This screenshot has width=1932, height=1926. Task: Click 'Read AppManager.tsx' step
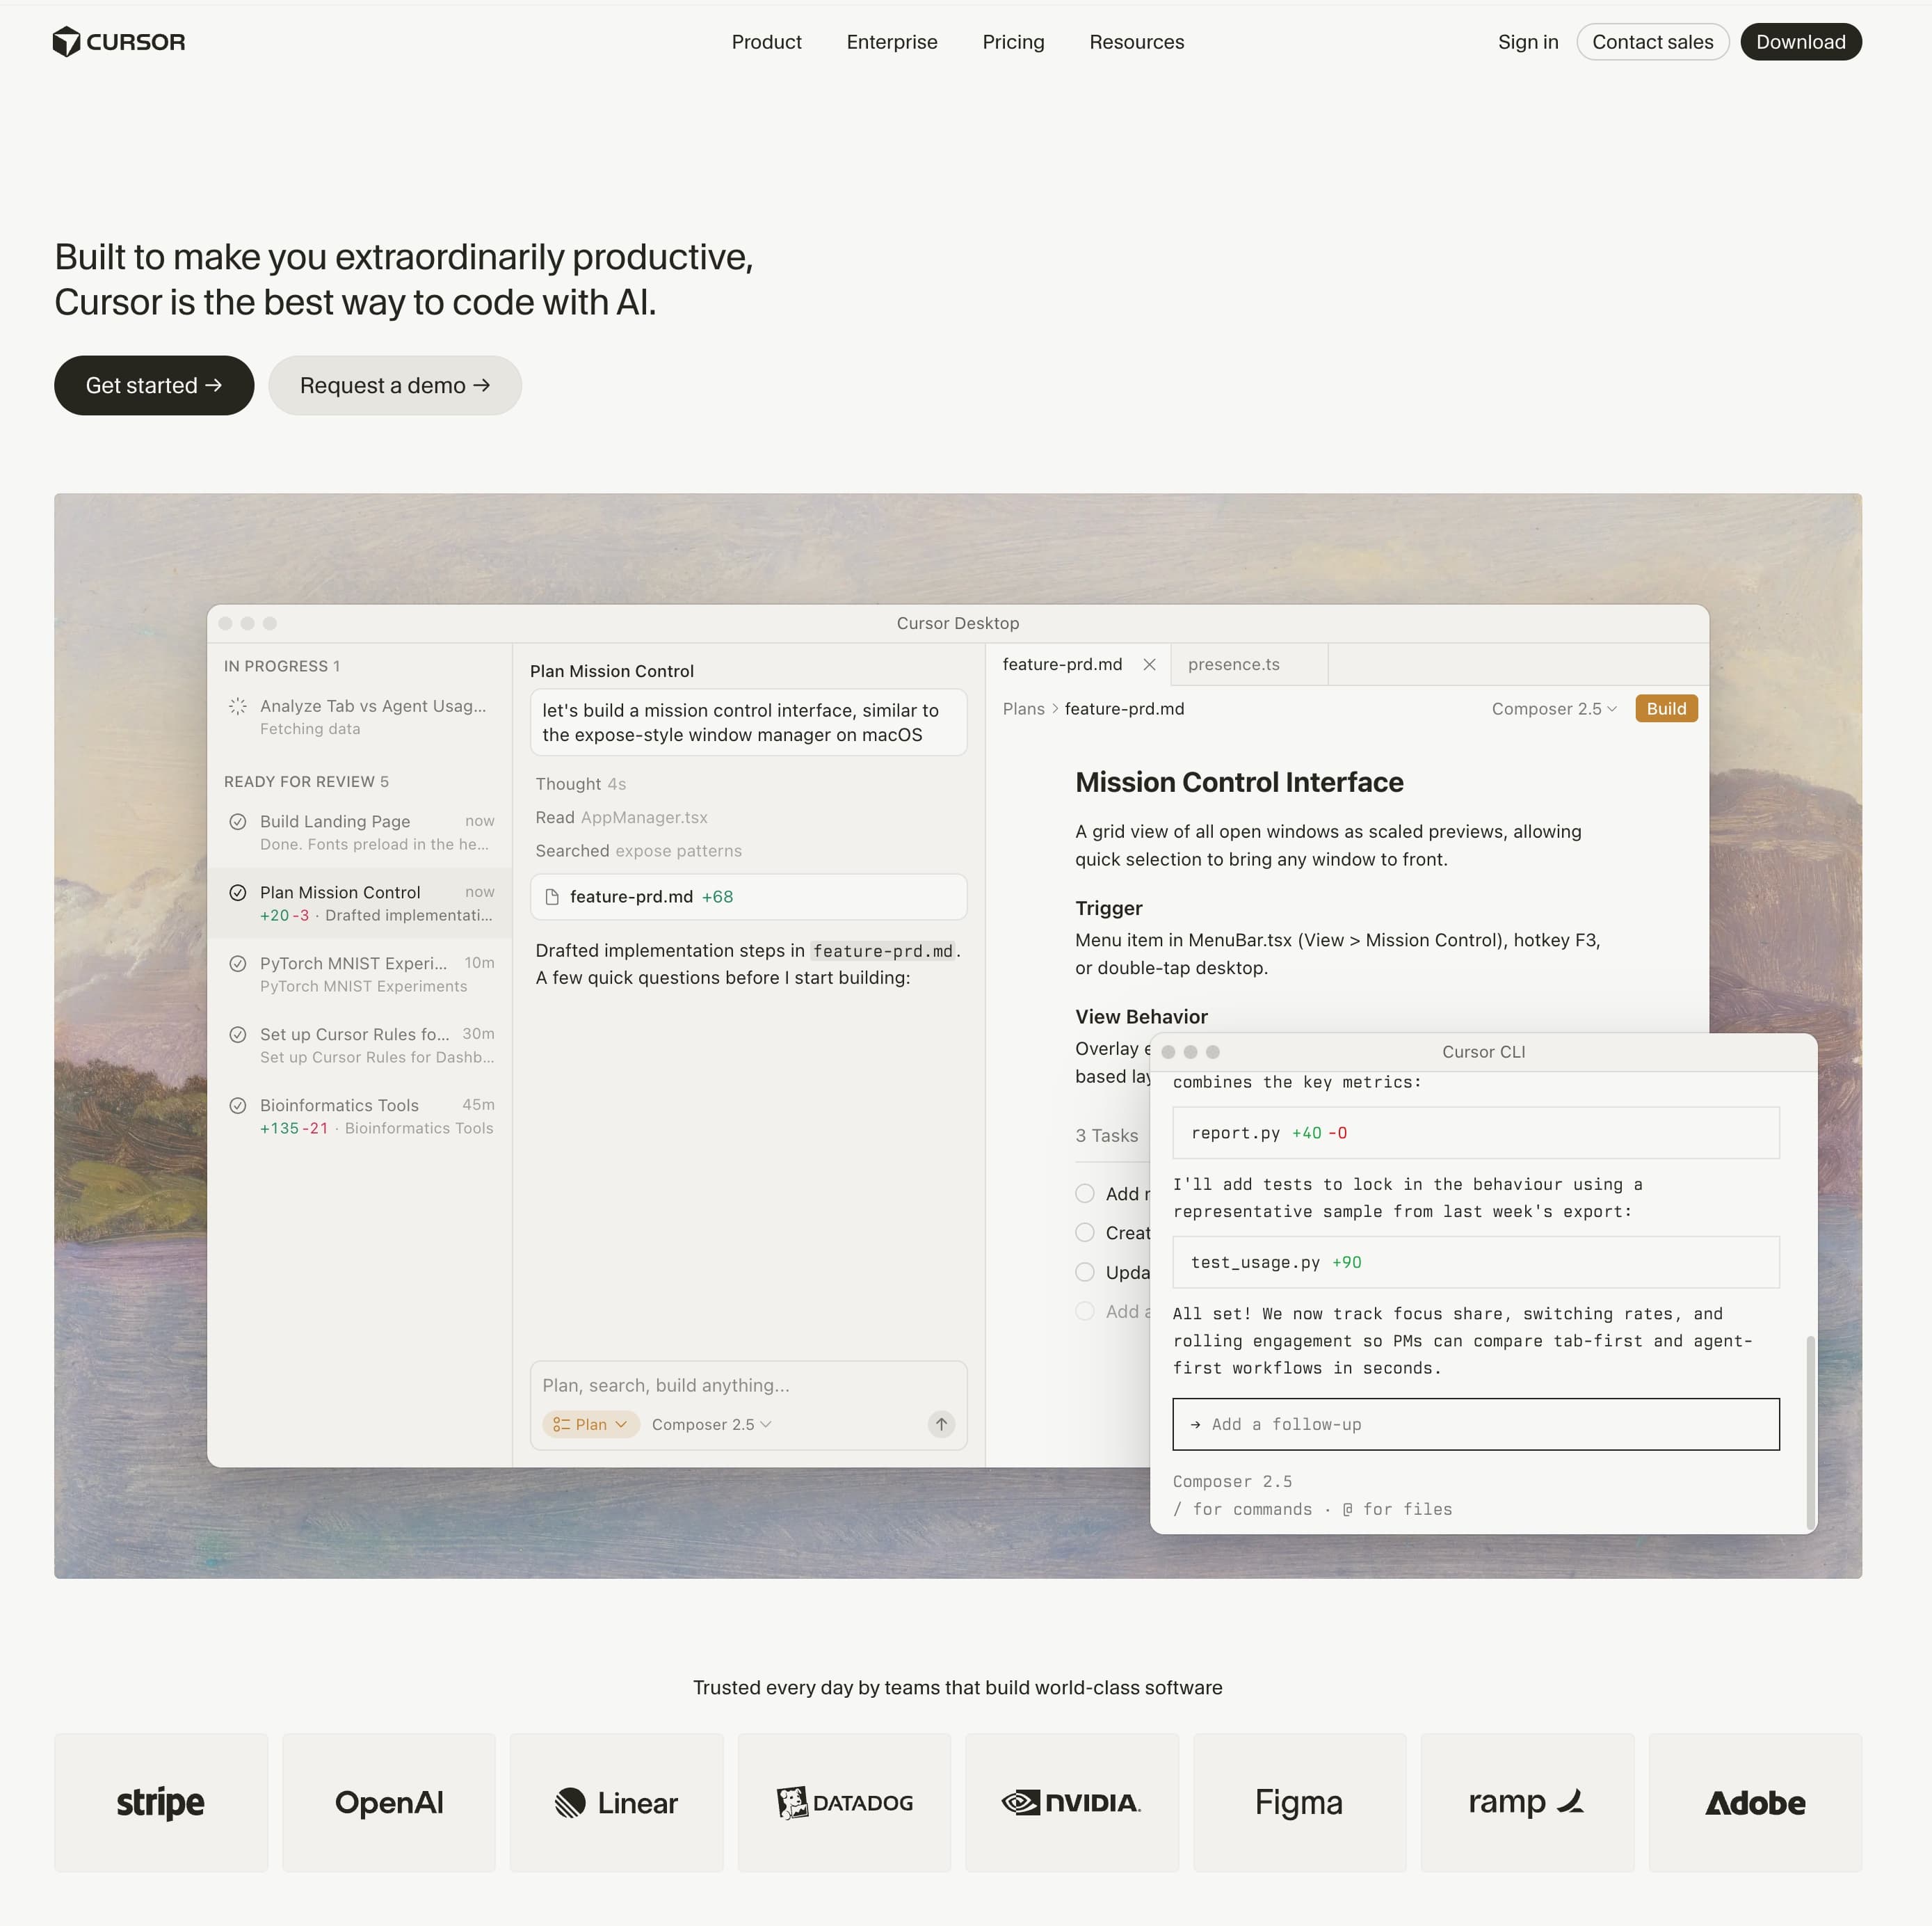[621, 818]
